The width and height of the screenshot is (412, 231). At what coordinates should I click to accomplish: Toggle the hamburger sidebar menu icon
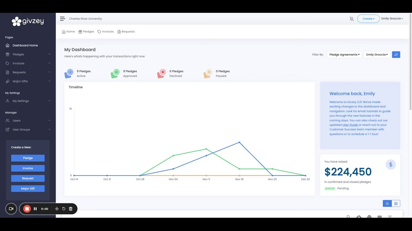(62, 19)
